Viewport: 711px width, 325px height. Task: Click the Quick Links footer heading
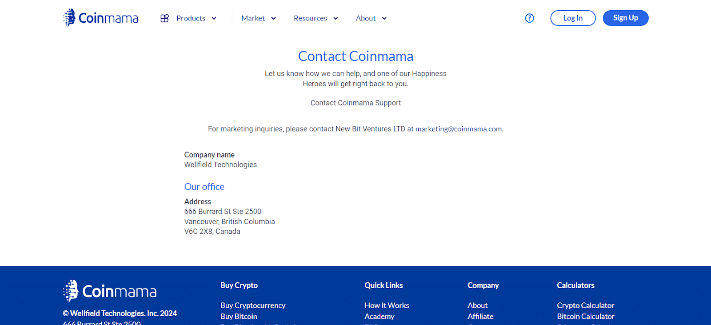(383, 285)
